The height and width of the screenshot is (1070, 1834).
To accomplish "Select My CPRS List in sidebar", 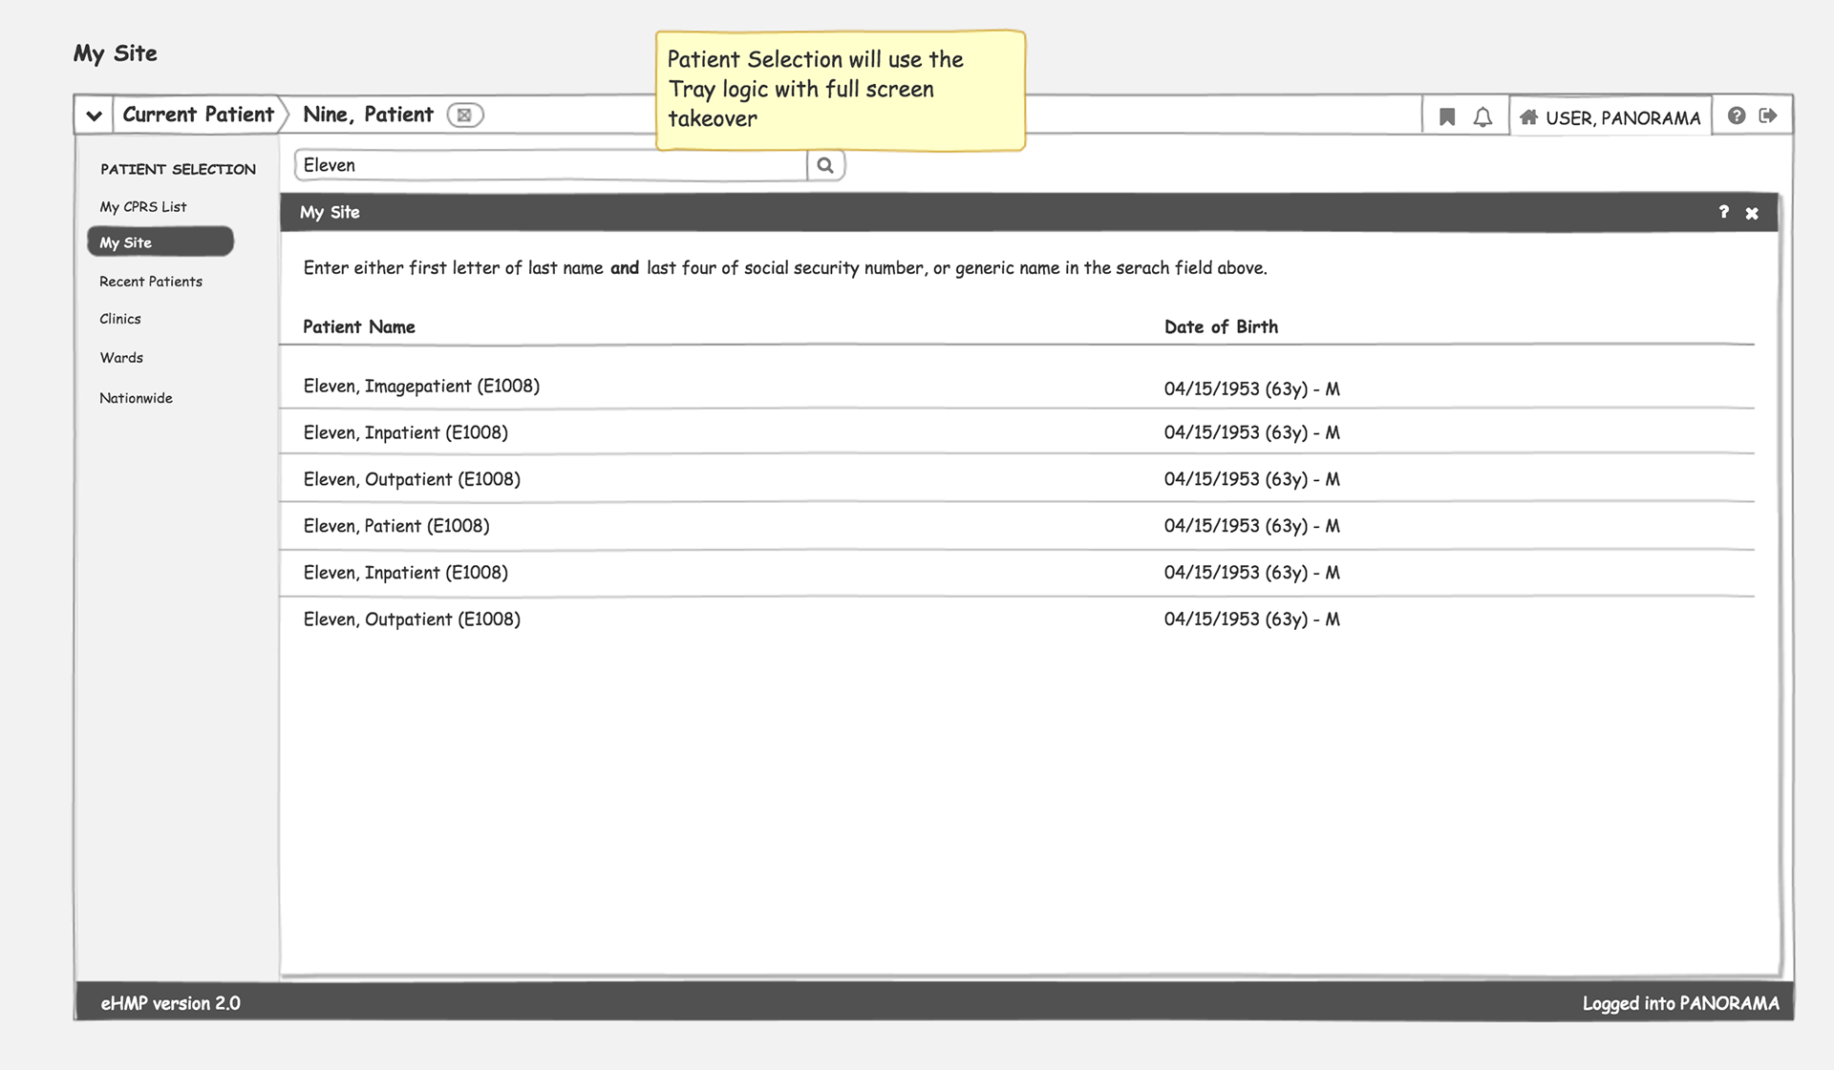I will coord(143,206).
